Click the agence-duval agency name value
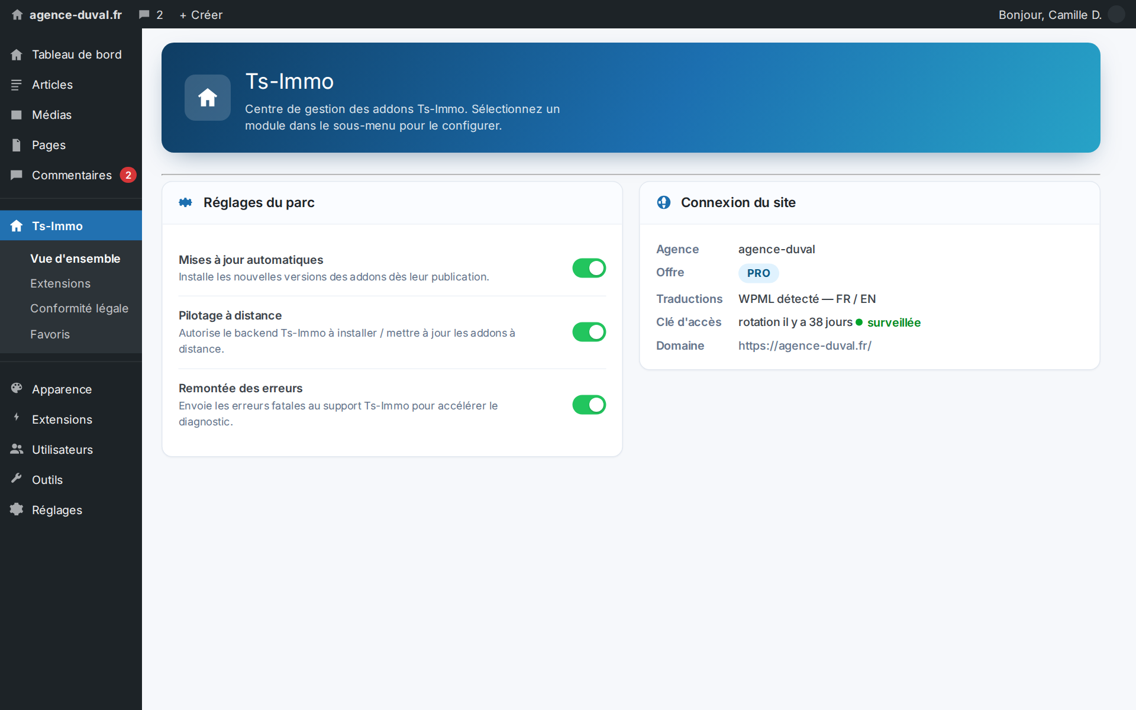 [777, 249]
